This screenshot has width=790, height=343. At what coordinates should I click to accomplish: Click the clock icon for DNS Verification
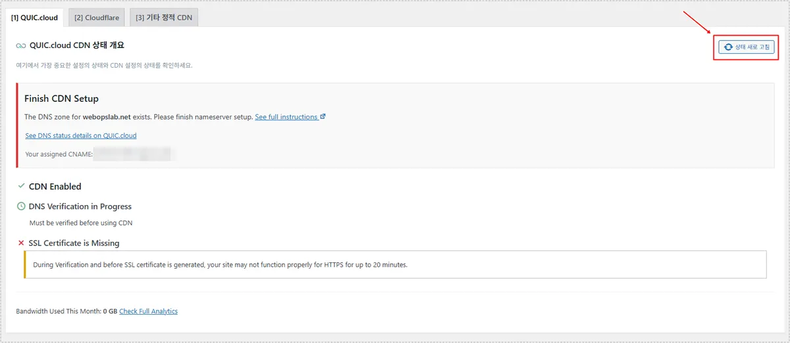click(21, 206)
